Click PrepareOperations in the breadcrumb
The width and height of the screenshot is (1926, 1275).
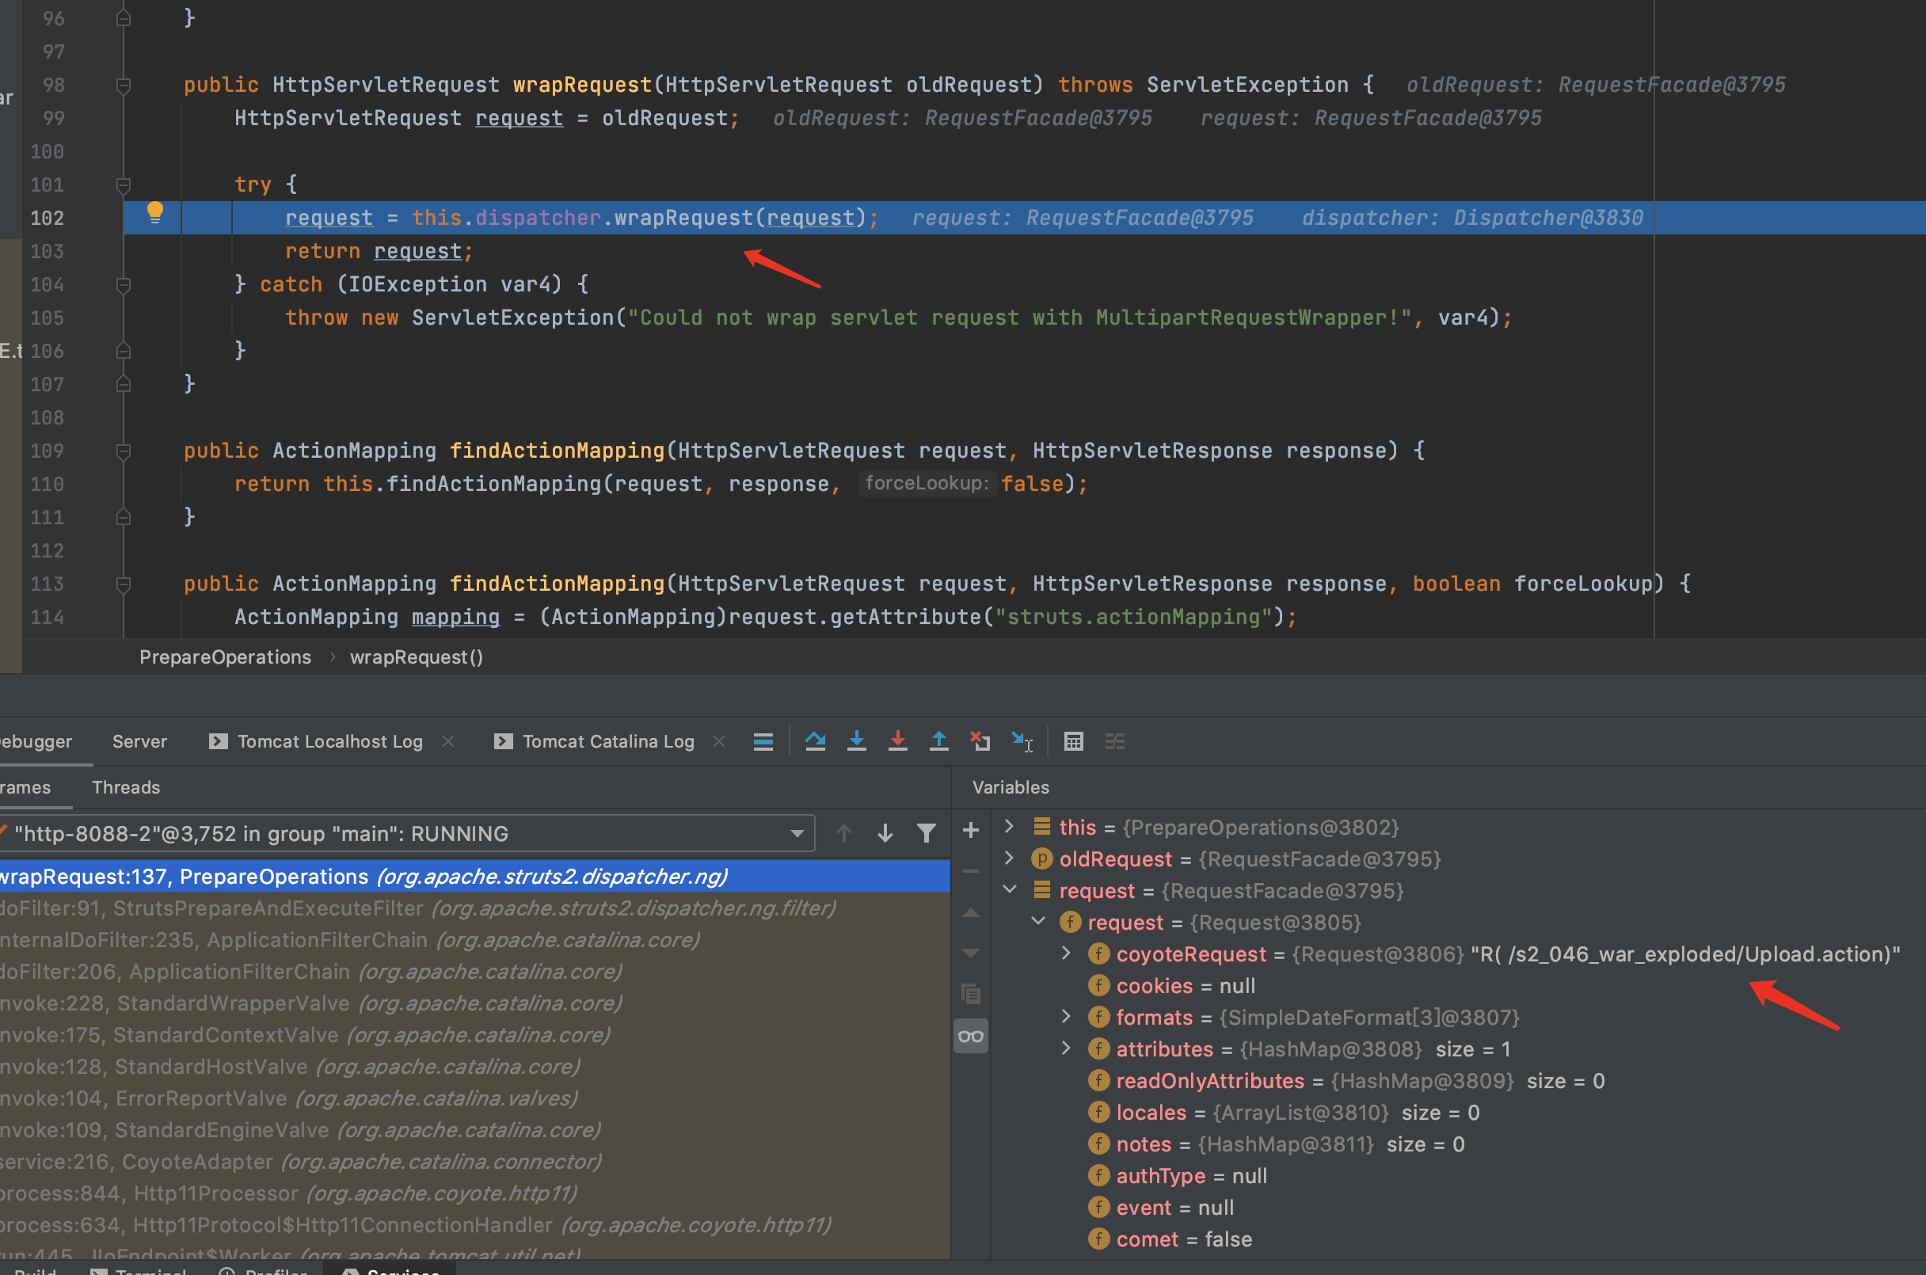tap(225, 657)
